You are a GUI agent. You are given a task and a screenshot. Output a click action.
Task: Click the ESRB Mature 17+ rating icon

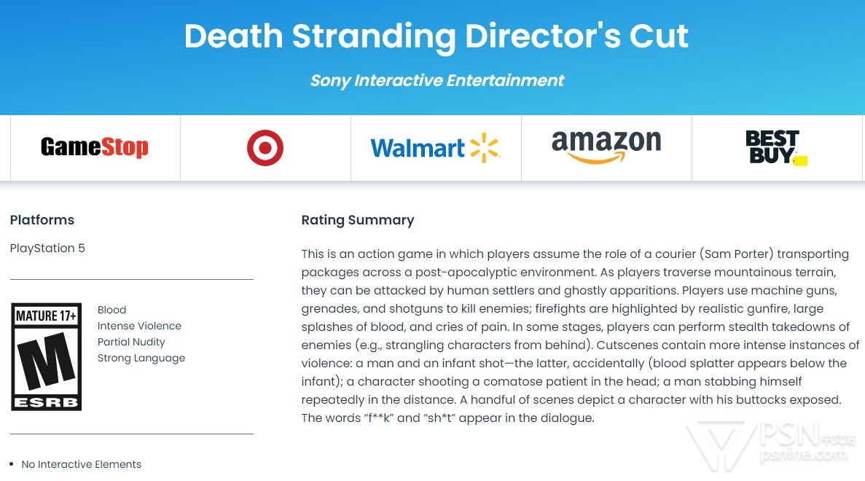pyautogui.click(x=47, y=356)
